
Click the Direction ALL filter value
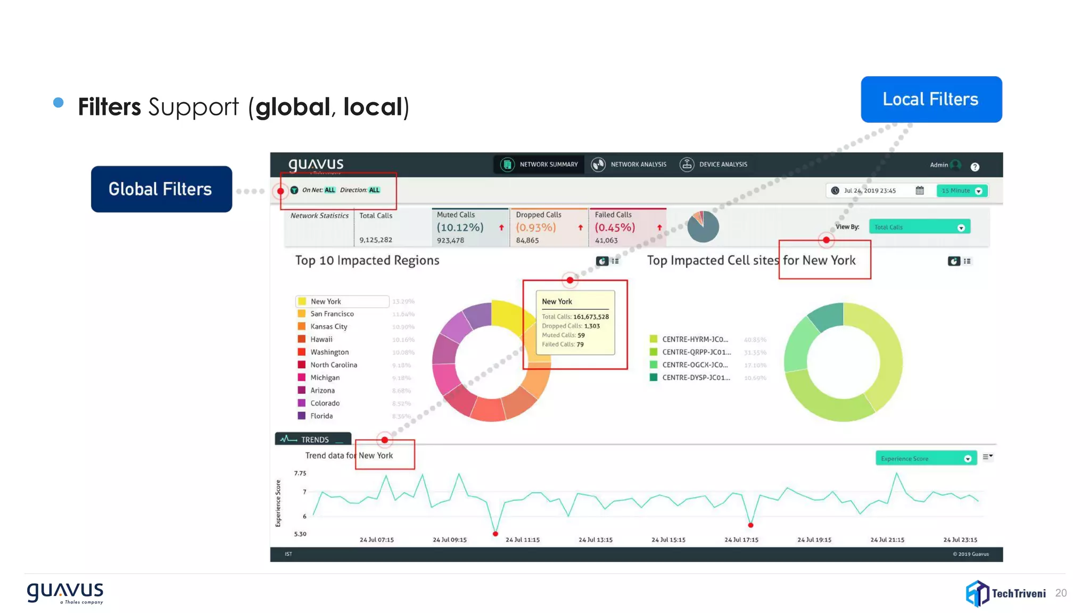pos(375,190)
